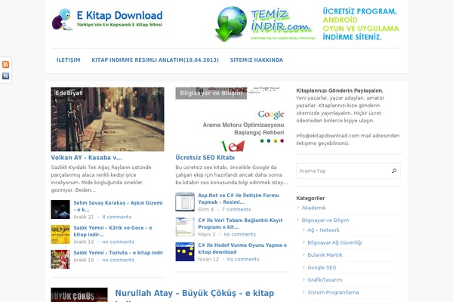Click 'no comments' under Hedef Vurma post
The image size is (453, 302).
(243, 259)
